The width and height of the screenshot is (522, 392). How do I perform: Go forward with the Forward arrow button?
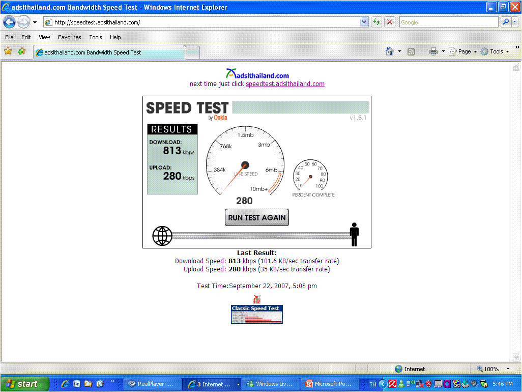click(x=23, y=22)
